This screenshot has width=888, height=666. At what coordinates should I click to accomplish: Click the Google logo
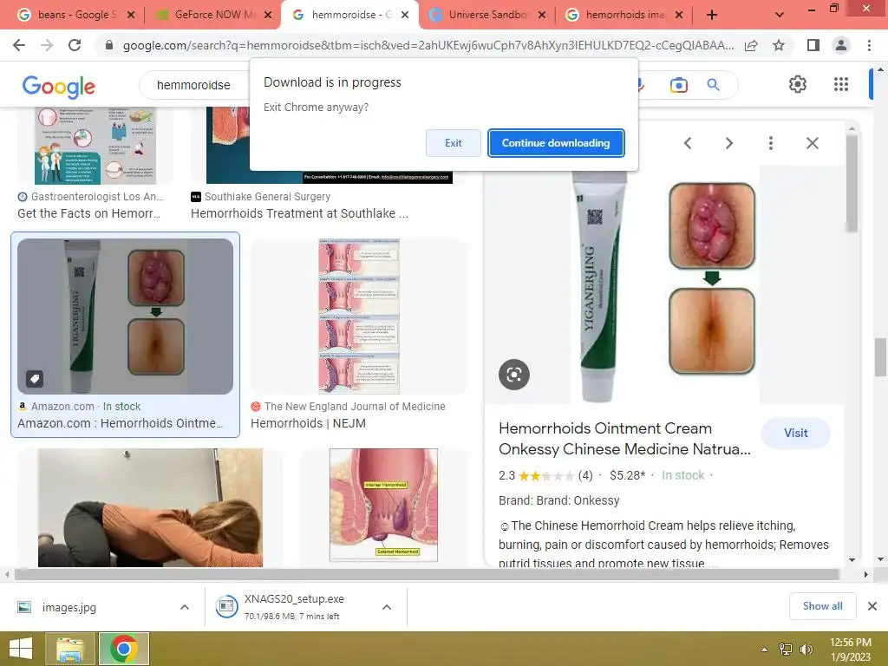pos(59,86)
